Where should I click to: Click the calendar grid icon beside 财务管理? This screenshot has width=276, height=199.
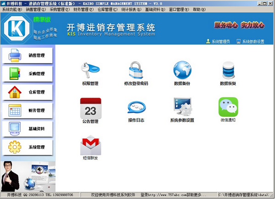(x=15, y=110)
